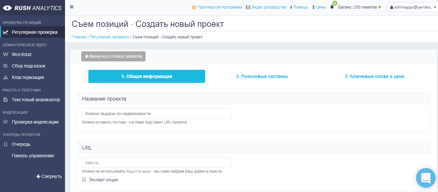Image resolution: width=438 pixels, height=192 pixels.
Task: Open the Очередь project queue
Action: (21, 144)
